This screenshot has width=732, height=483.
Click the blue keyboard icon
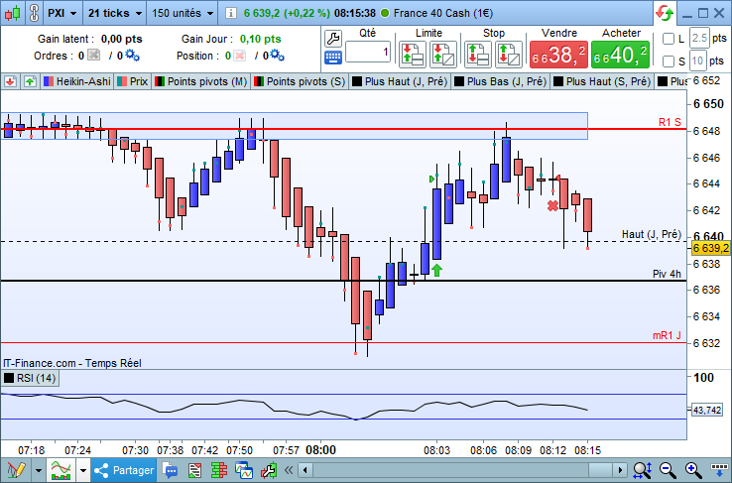coord(333,58)
